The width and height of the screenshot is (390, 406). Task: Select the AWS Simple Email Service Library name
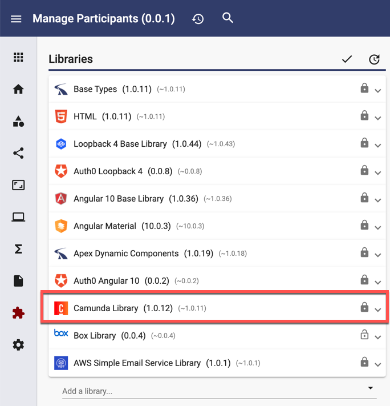(137, 363)
